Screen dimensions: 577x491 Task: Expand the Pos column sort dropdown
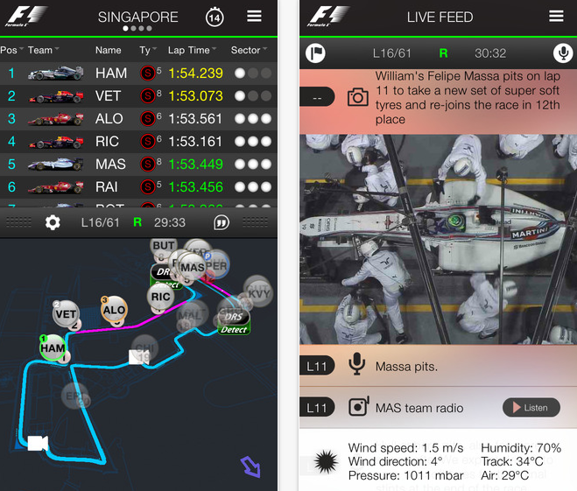pos(11,50)
